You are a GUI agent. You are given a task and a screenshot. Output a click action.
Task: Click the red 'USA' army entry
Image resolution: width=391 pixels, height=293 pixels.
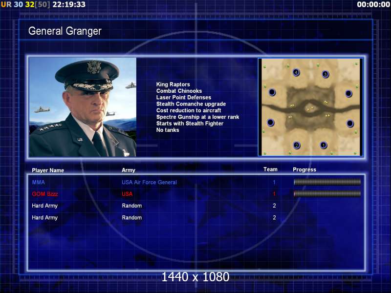tap(127, 194)
